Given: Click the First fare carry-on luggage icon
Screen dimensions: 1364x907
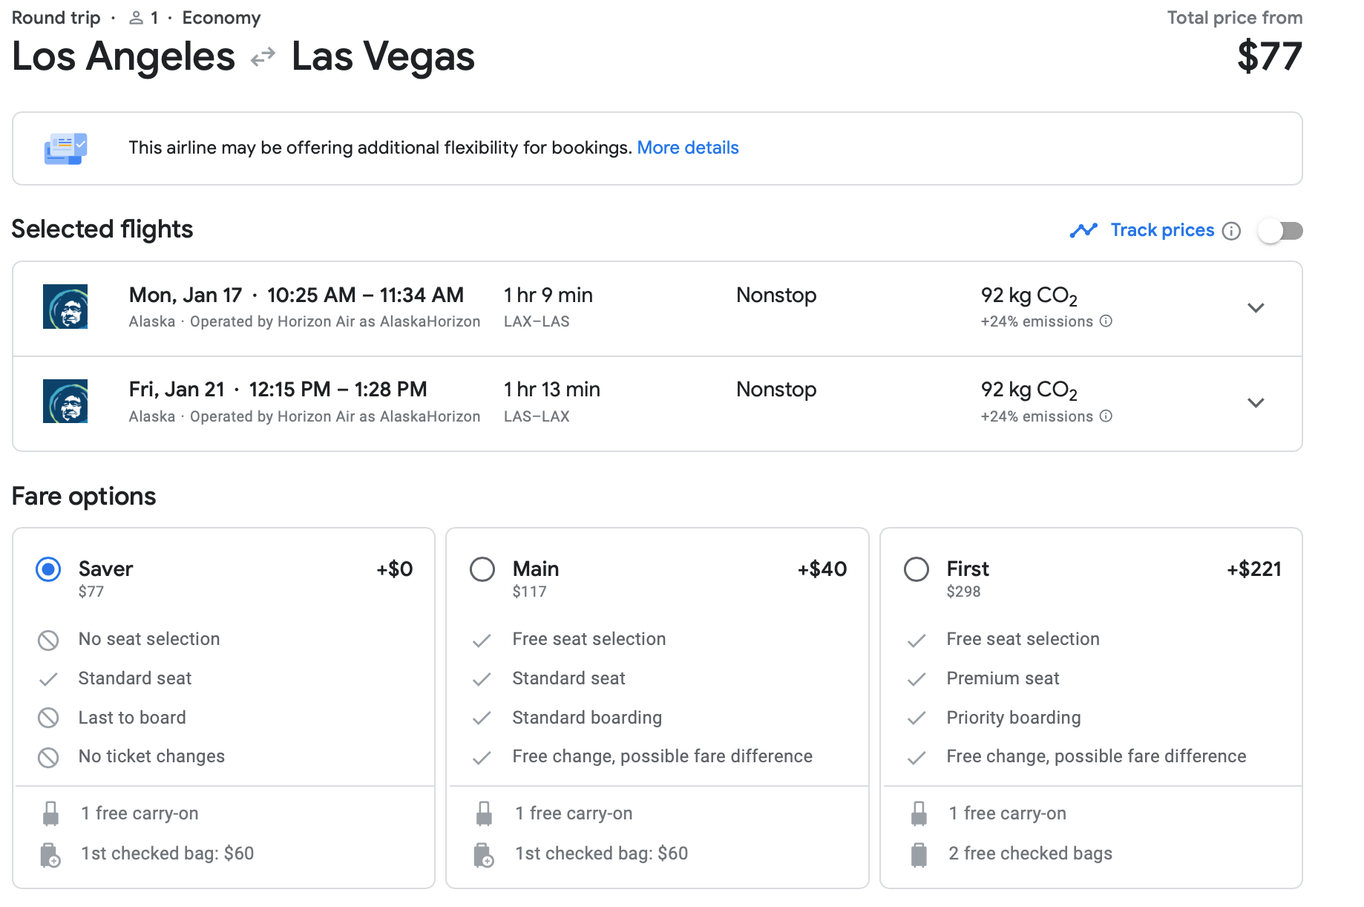Looking at the screenshot, I should point(919,813).
